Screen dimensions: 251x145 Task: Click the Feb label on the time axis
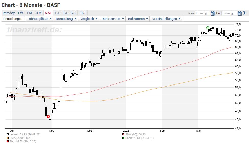point(162,131)
